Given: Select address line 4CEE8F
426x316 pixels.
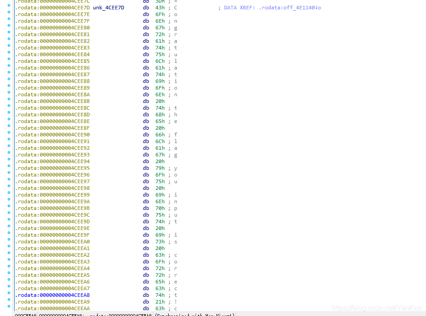Looking at the screenshot, I should [x=52, y=128].
